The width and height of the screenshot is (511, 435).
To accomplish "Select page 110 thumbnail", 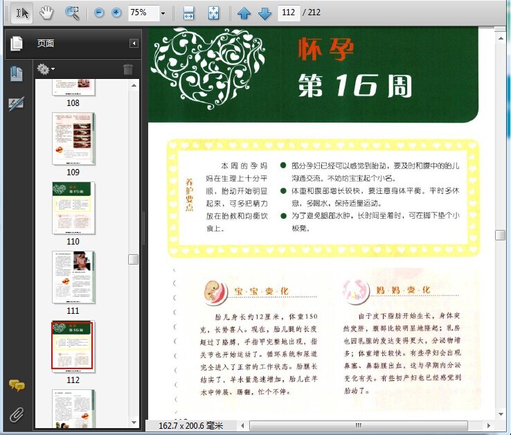I will pyautogui.click(x=73, y=208).
